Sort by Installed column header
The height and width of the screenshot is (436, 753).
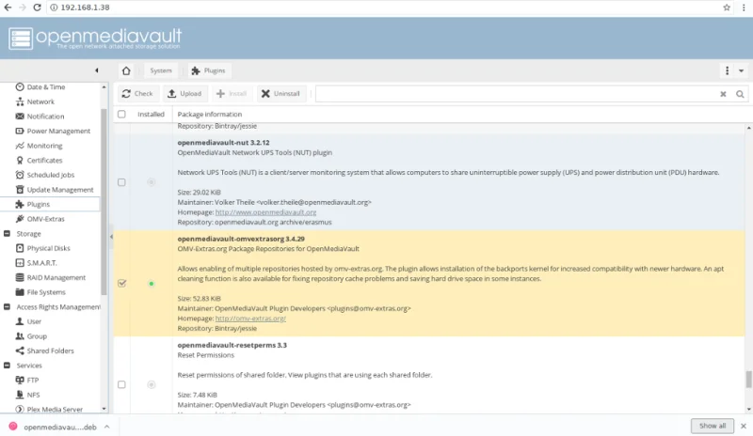click(x=151, y=114)
